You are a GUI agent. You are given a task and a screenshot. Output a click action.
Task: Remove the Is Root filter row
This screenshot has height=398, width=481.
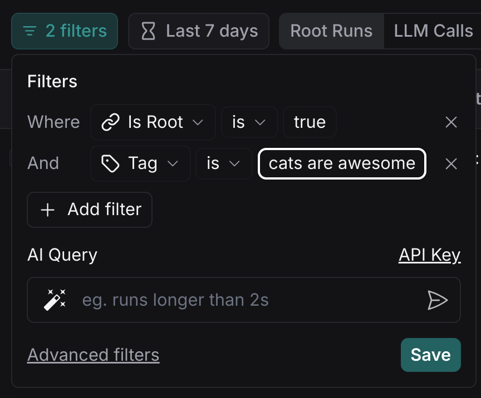[451, 122]
